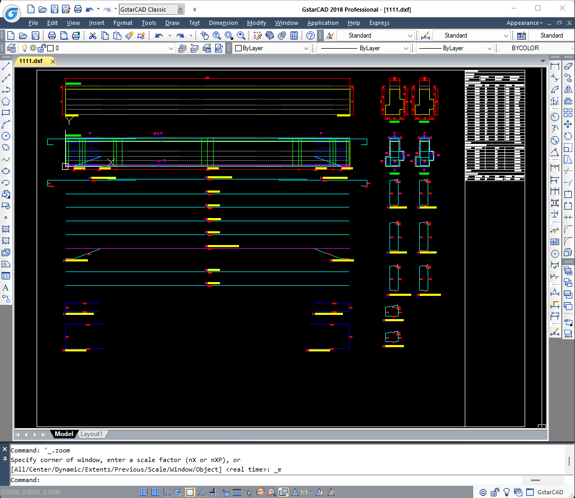Expand the layer selection dropdown

[x=171, y=48]
